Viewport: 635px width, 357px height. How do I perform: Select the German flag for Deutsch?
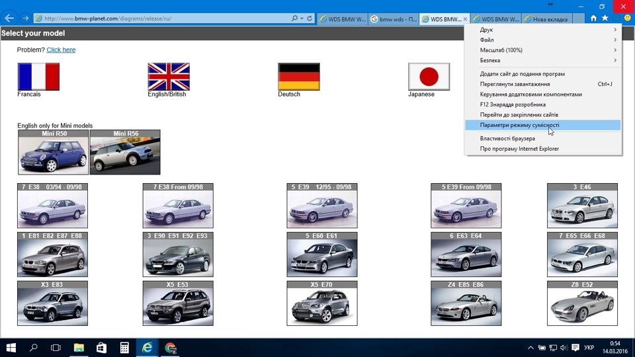pos(299,77)
